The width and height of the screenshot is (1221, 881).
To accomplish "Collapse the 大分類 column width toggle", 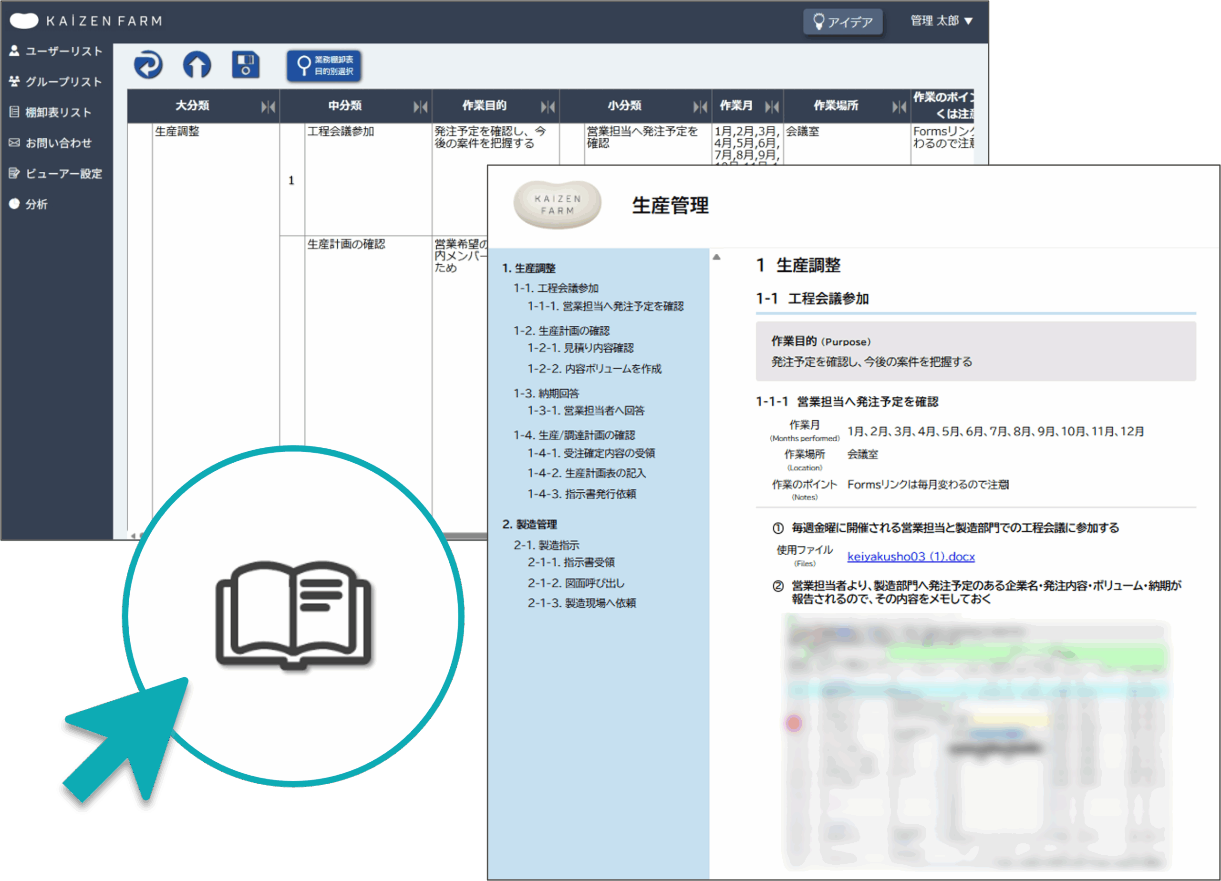I will 268,107.
